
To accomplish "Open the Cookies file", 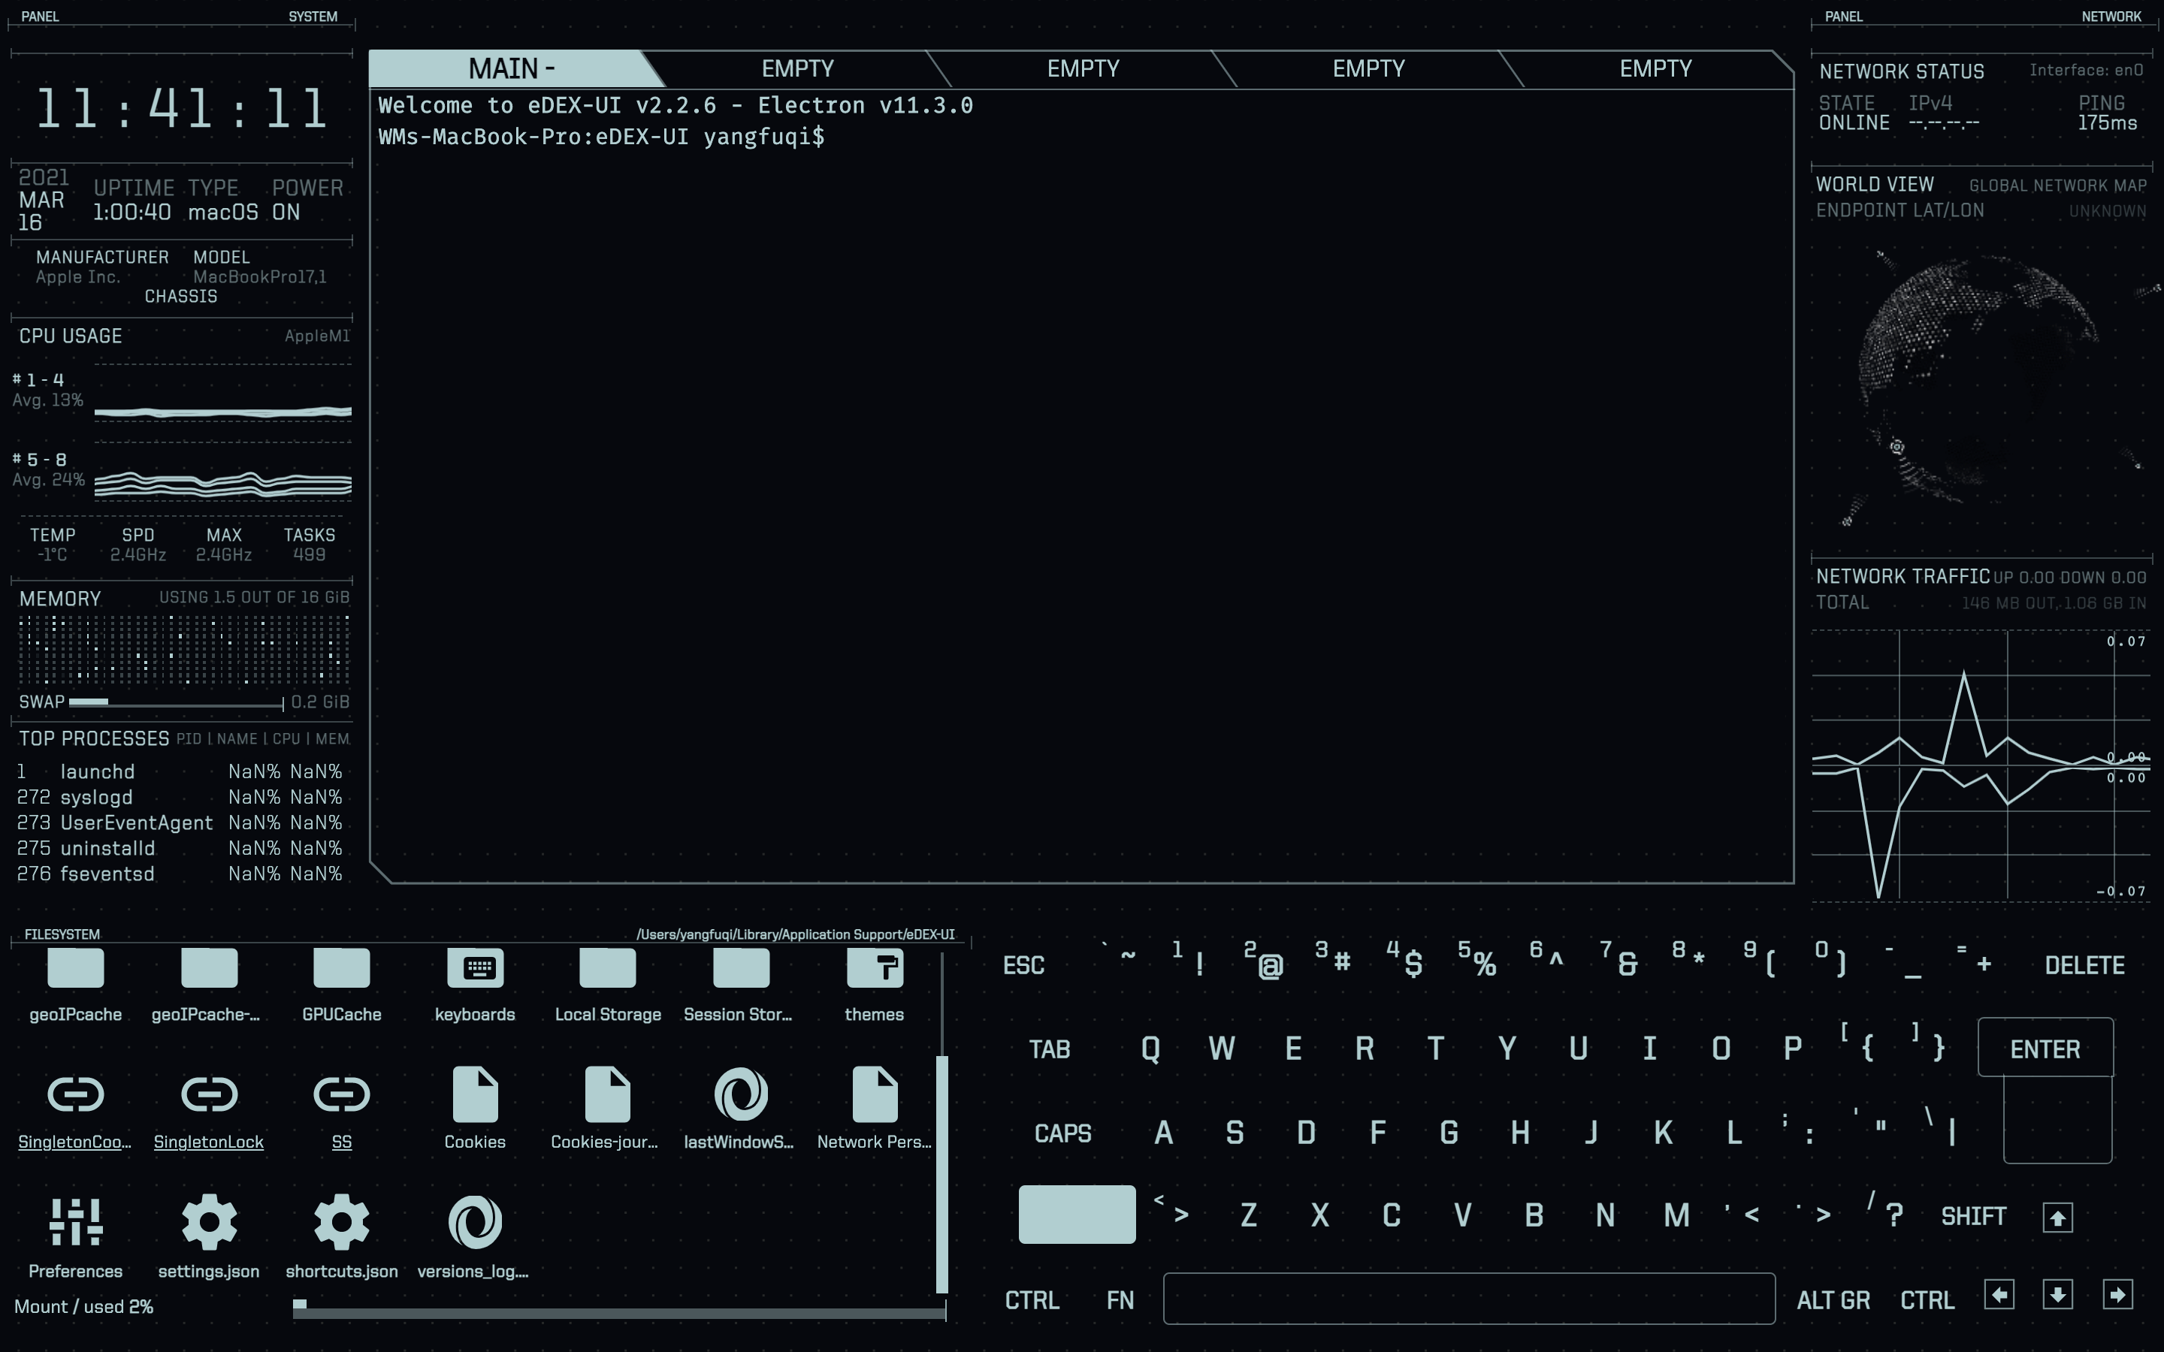I will click(x=474, y=1094).
